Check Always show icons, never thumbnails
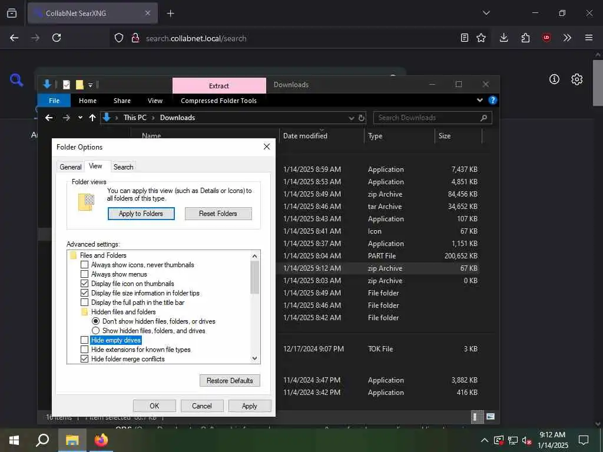The height and width of the screenshot is (452, 603). pyautogui.click(x=85, y=265)
